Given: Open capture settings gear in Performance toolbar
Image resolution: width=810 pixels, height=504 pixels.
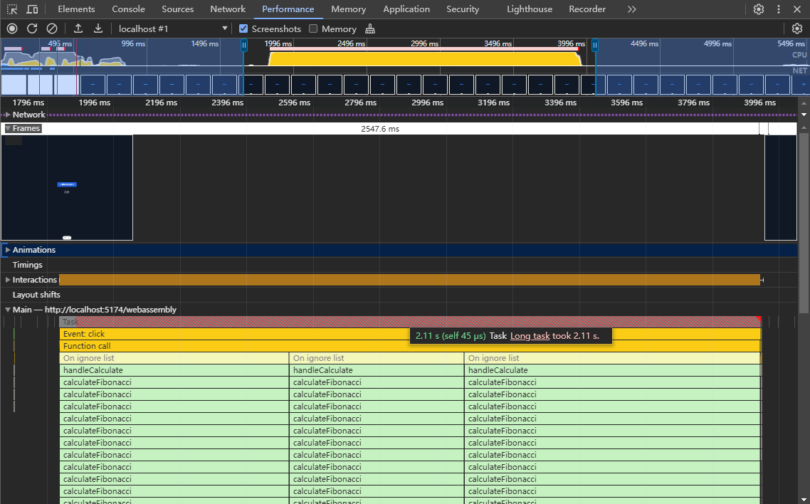Looking at the screenshot, I should pos(797,29).
